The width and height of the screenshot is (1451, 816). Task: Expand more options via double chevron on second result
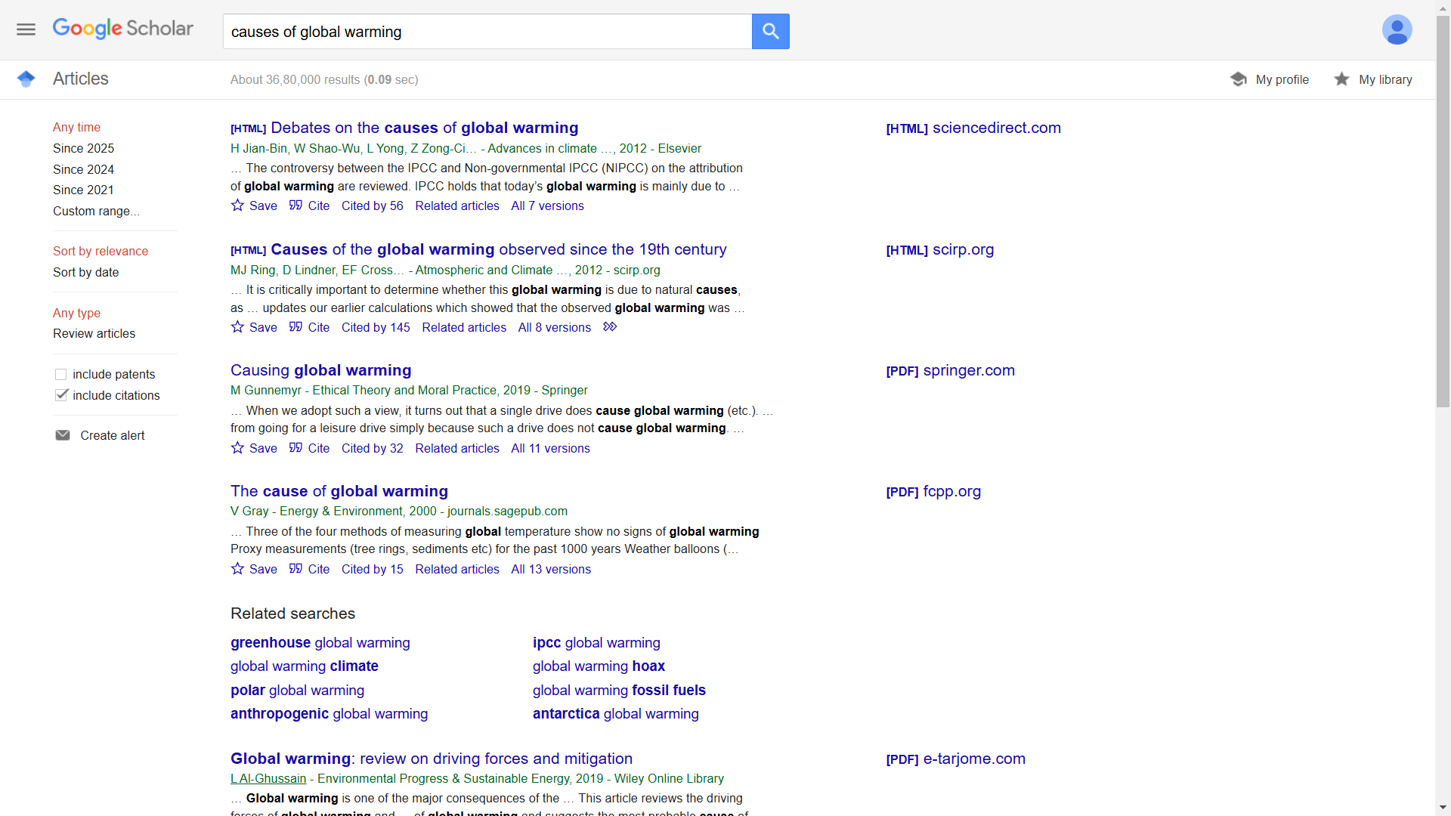point(610,326)
